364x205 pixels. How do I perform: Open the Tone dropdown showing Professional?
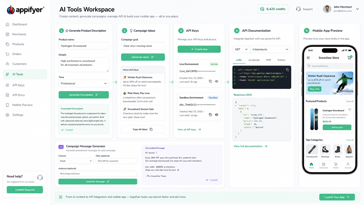point(84,83)
